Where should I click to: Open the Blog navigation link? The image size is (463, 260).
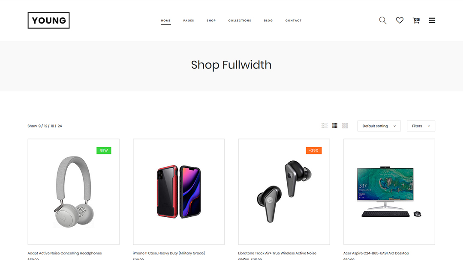tap(268, 21)
